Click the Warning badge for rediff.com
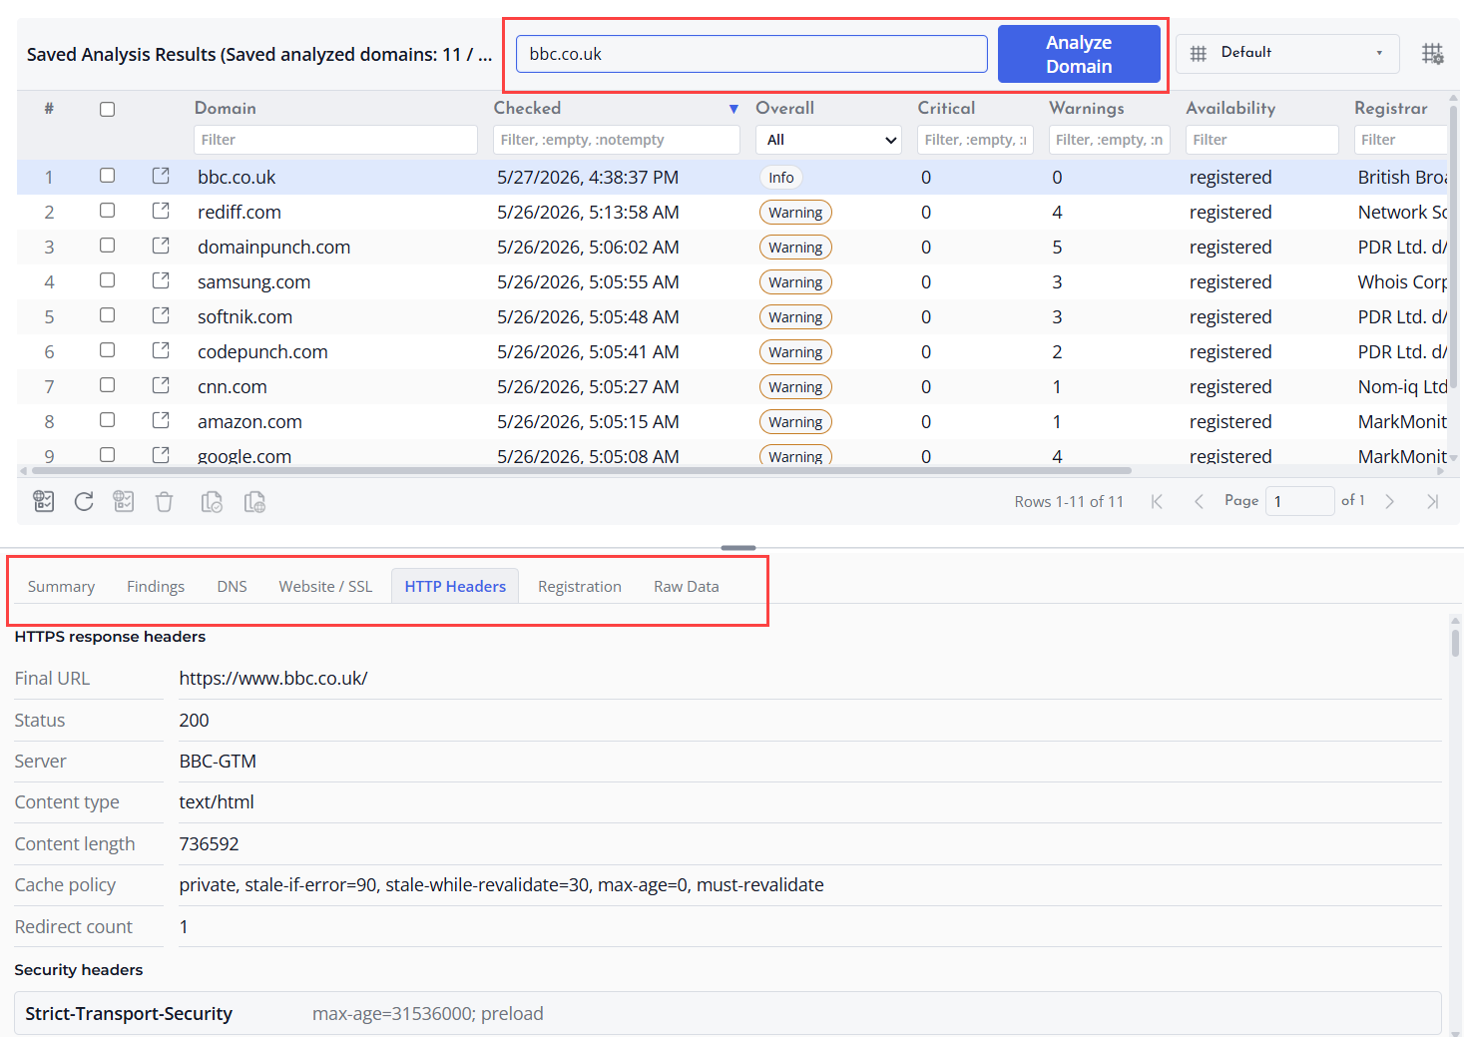 [x=795, y=212]
